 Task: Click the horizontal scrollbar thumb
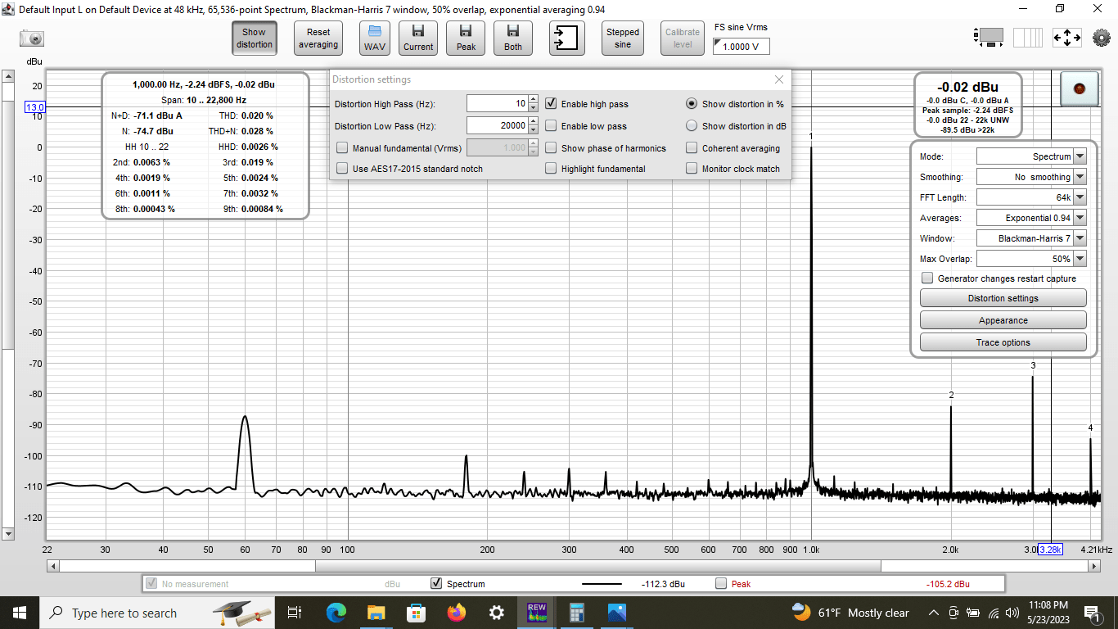coord(598,566)
